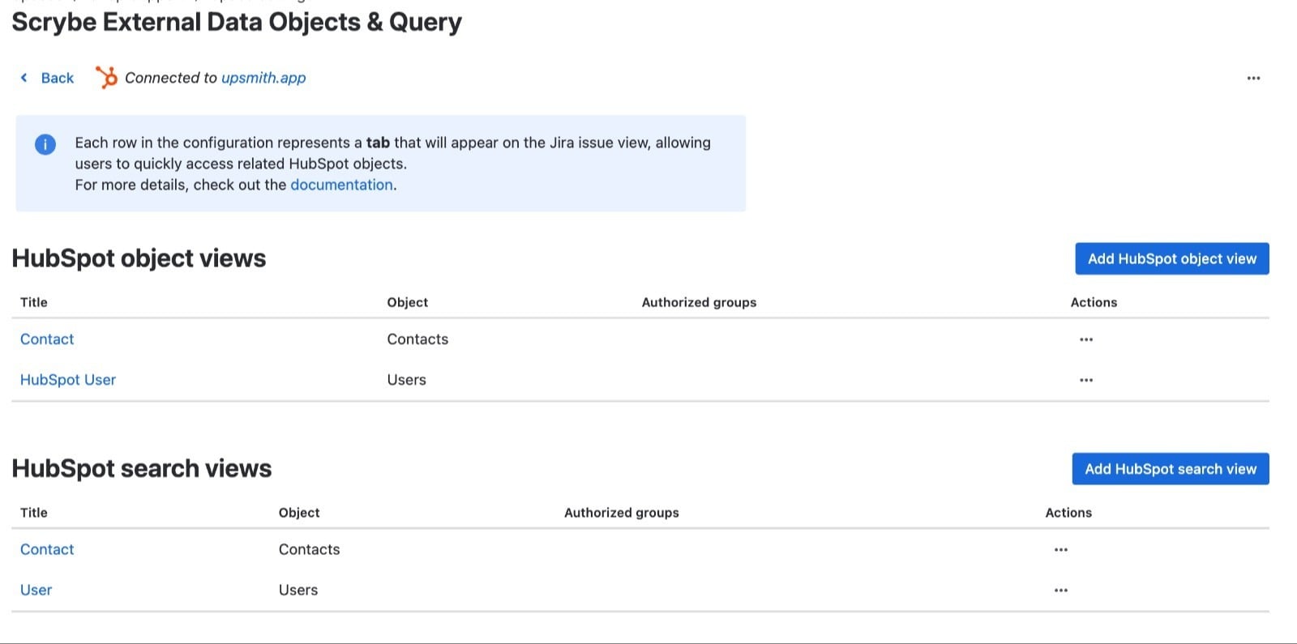Open actions menu for Contact object view

(x=1086, y=339)
